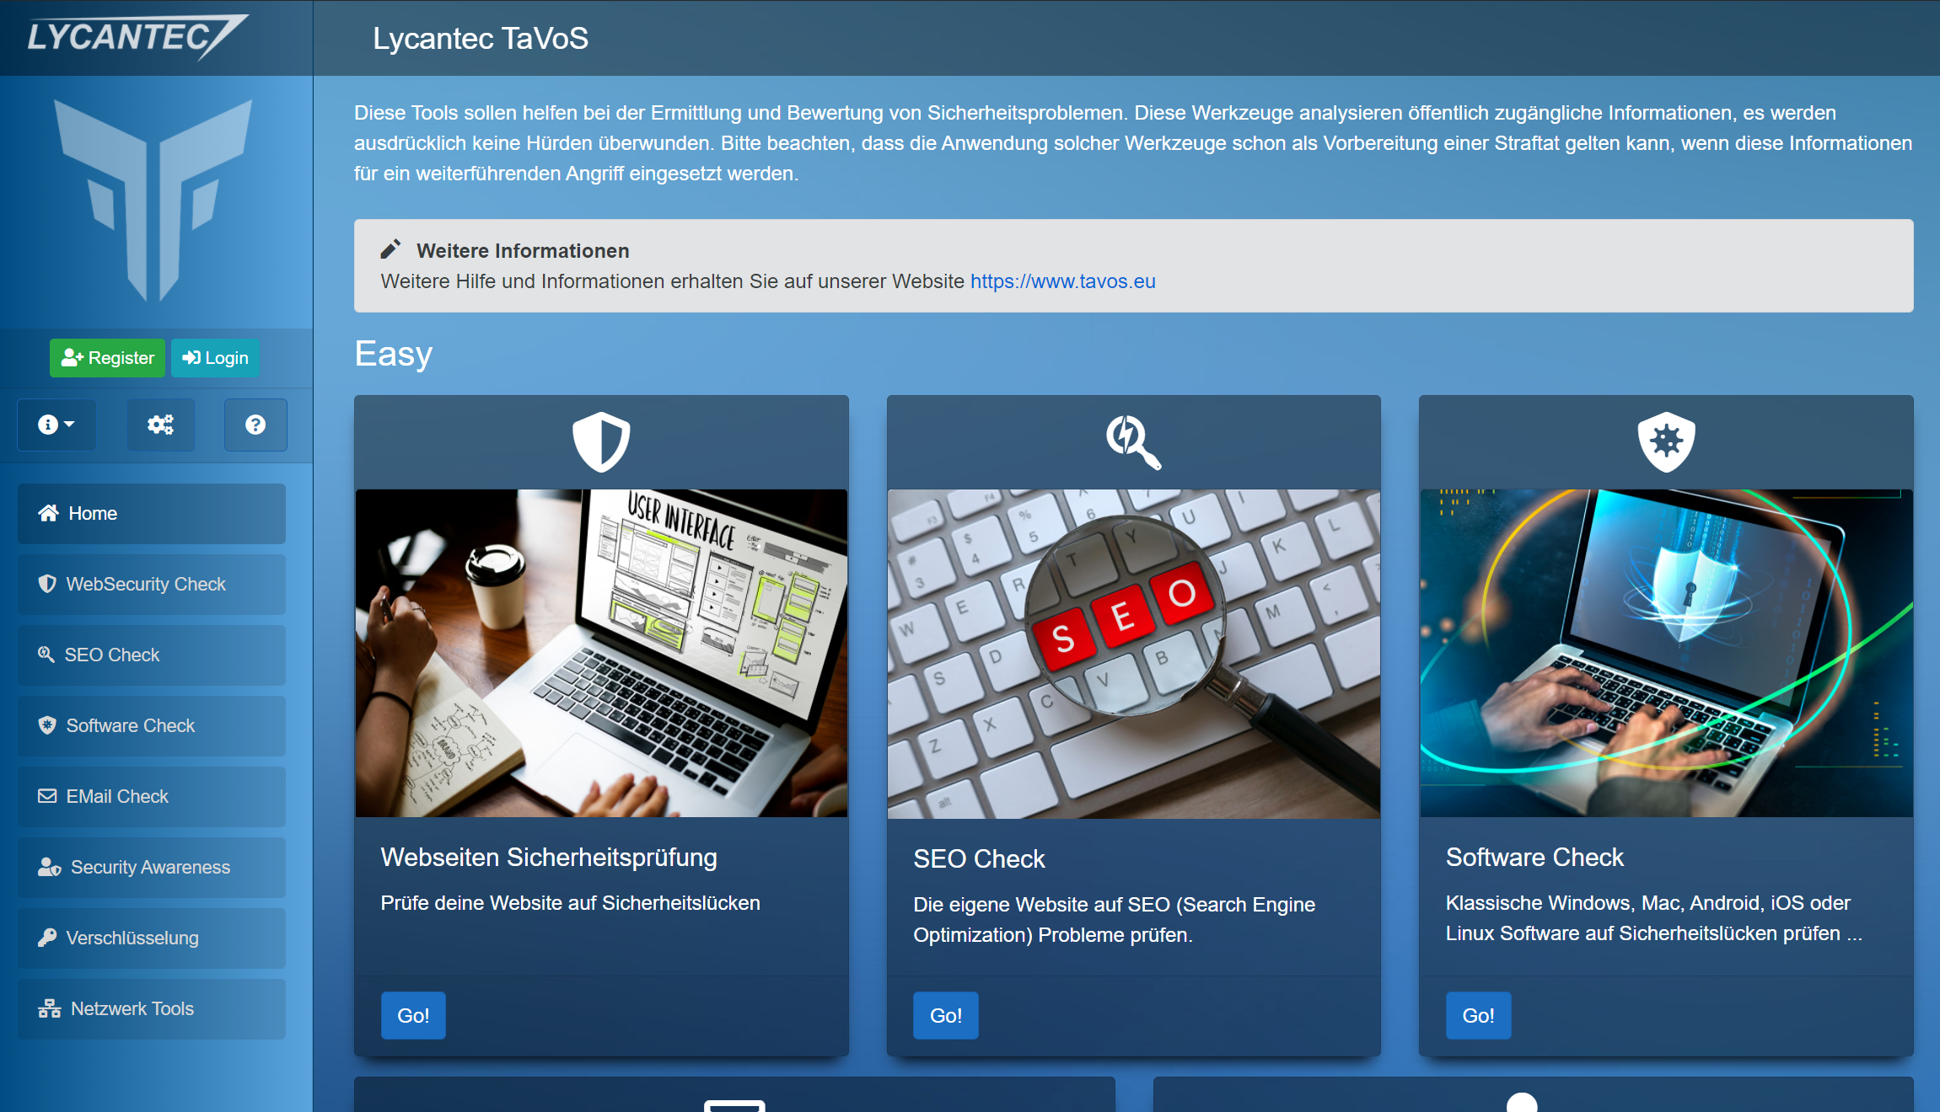Open Security Awareness sidebar entry
This screenshot has height=1112, width=1940.
152,867
